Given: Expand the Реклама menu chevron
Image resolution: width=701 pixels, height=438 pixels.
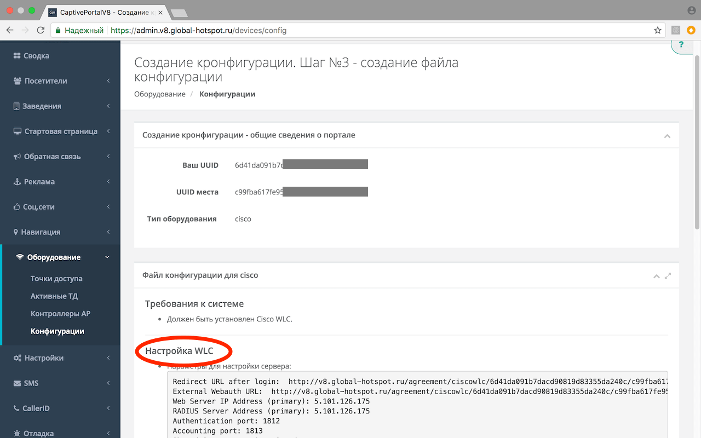Looking at the screenshot, I should 108,182.
